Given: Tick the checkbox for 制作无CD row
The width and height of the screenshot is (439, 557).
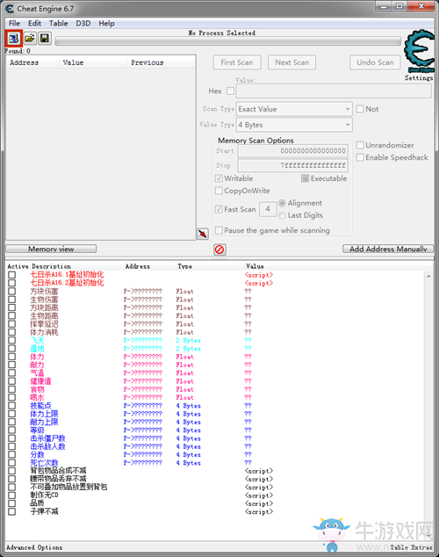Looking at the screenshot, I should (12, 496).
